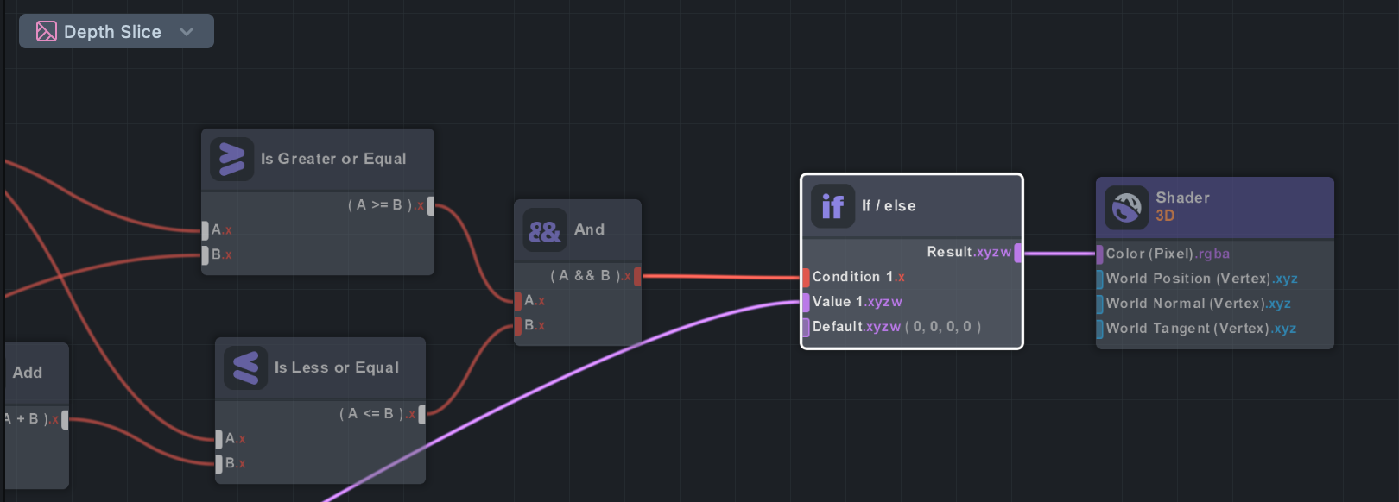The image size is (1399, 502).
Task: Click A.x input port on Is Greater or Equal
Action: click(206, 230)
